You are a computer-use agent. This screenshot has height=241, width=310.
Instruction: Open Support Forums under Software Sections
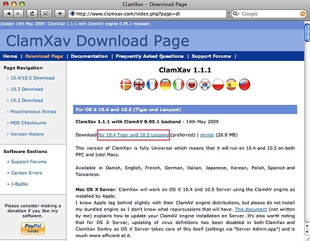point(29,161)
